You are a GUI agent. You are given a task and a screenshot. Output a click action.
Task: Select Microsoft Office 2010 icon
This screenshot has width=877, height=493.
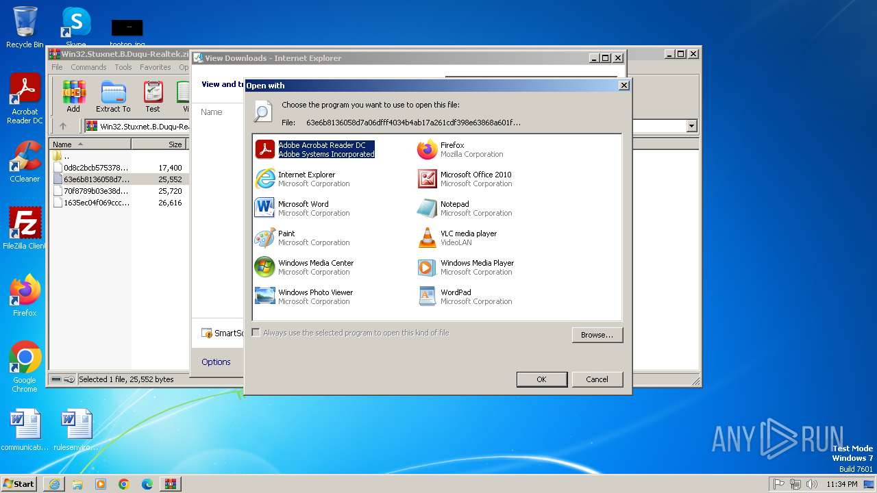coord(427,179)
